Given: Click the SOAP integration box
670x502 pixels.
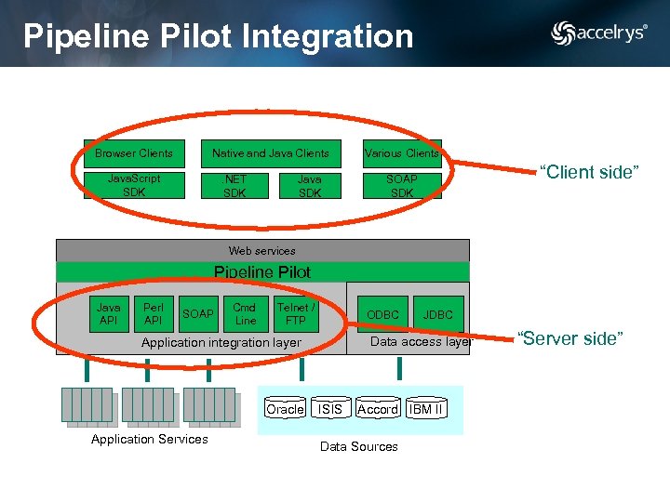Looking at the screenshot, I should (198, 314).
